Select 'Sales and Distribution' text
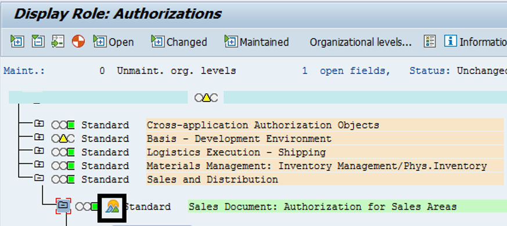This screenshot has width=507, height=226. (212, 180)
